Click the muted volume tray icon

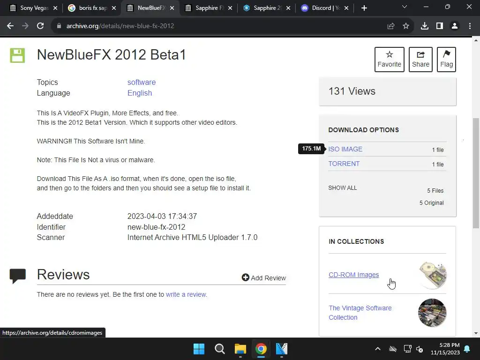[x=420, y=349]
